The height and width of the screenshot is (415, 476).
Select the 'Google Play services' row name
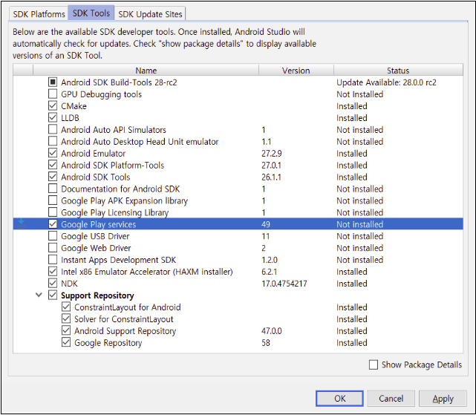(98, 224)
